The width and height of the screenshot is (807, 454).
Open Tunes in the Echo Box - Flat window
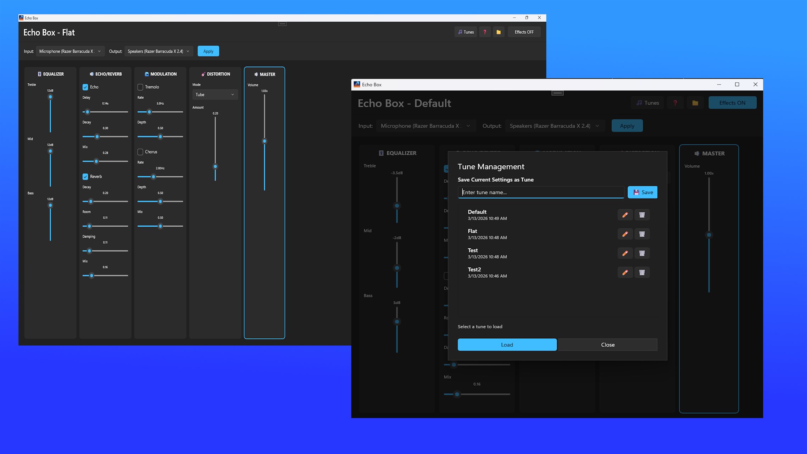pos(466,32)
